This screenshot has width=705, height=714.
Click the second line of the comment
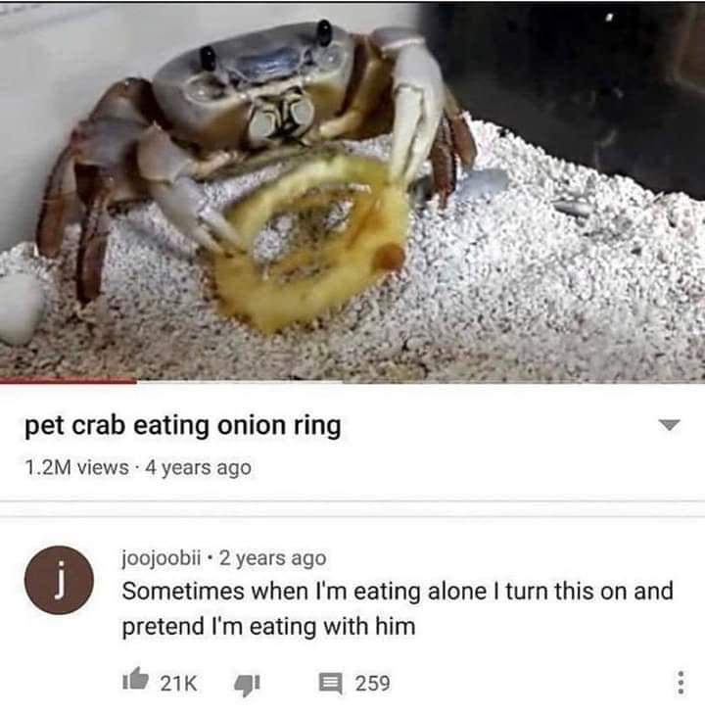point(268,626)
